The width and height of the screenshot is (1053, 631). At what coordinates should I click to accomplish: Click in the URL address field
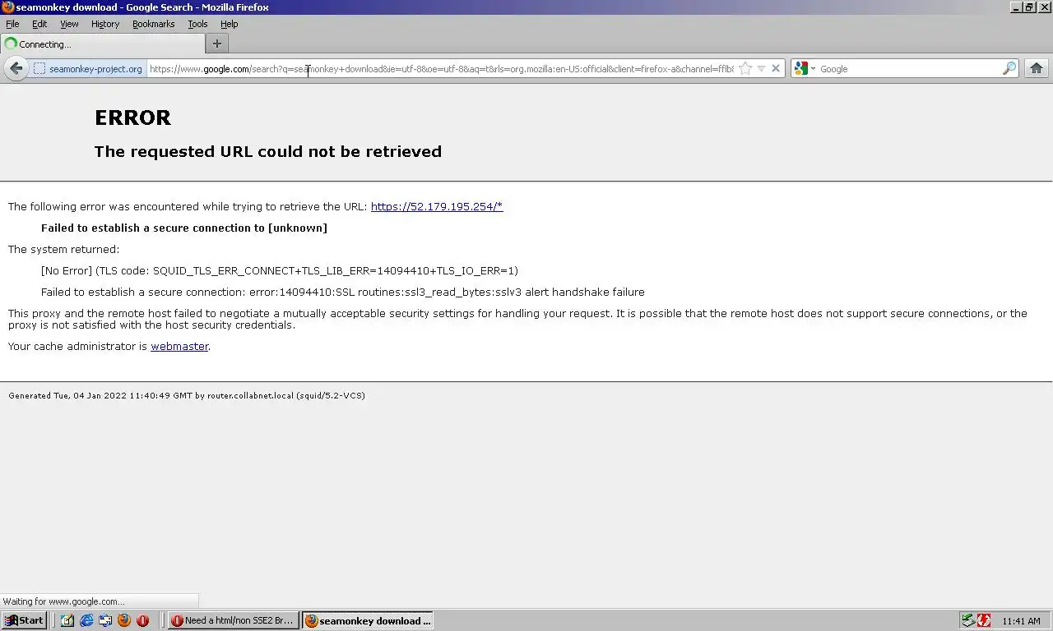(x=442, y=69)
